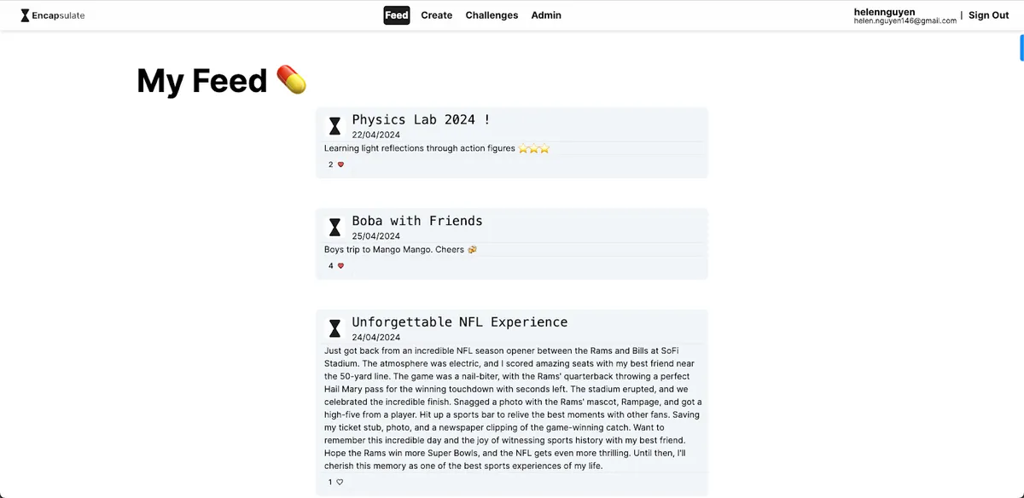Viewport: 1024px width, 498px height.
Task: Click the hourglass icon on NFL Experience post
Action: pyautogui.click(x=335, y=327)
